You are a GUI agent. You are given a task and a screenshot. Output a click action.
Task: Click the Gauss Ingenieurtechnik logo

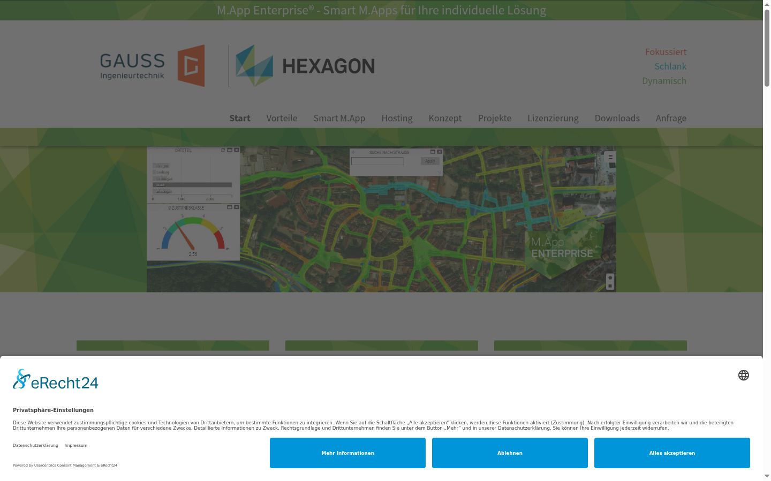[153, 66]
